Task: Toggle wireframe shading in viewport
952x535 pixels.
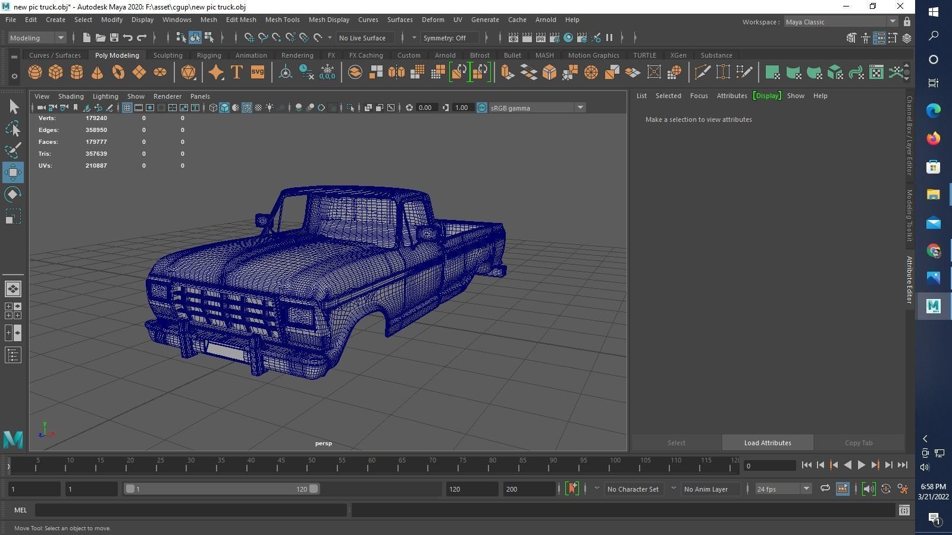Action: 213,108
